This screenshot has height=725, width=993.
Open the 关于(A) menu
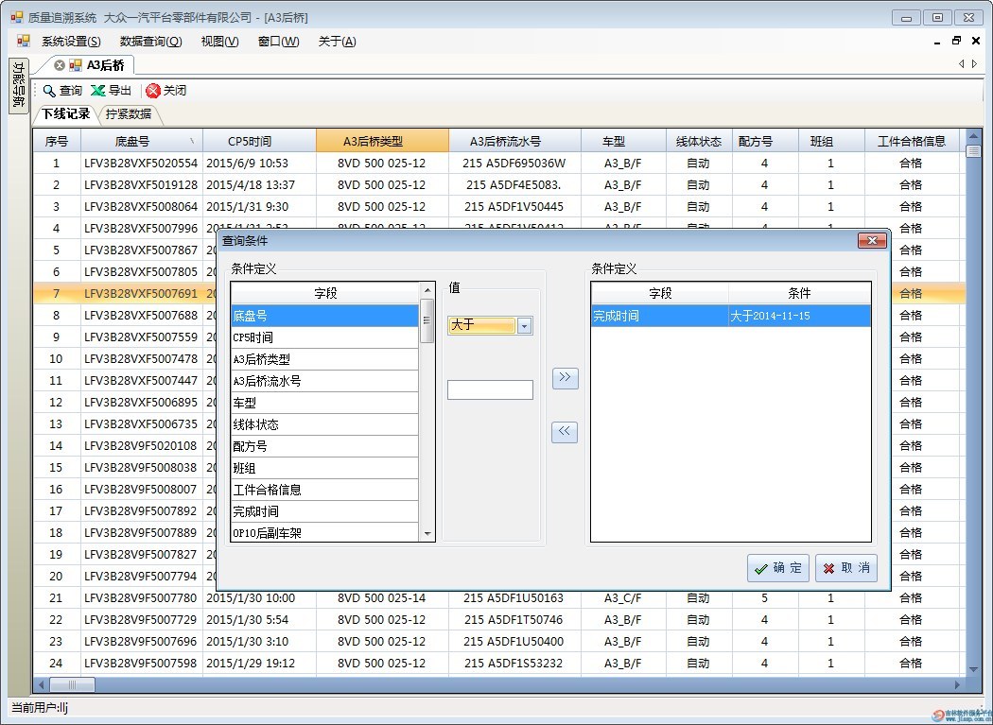pos(337,42)
